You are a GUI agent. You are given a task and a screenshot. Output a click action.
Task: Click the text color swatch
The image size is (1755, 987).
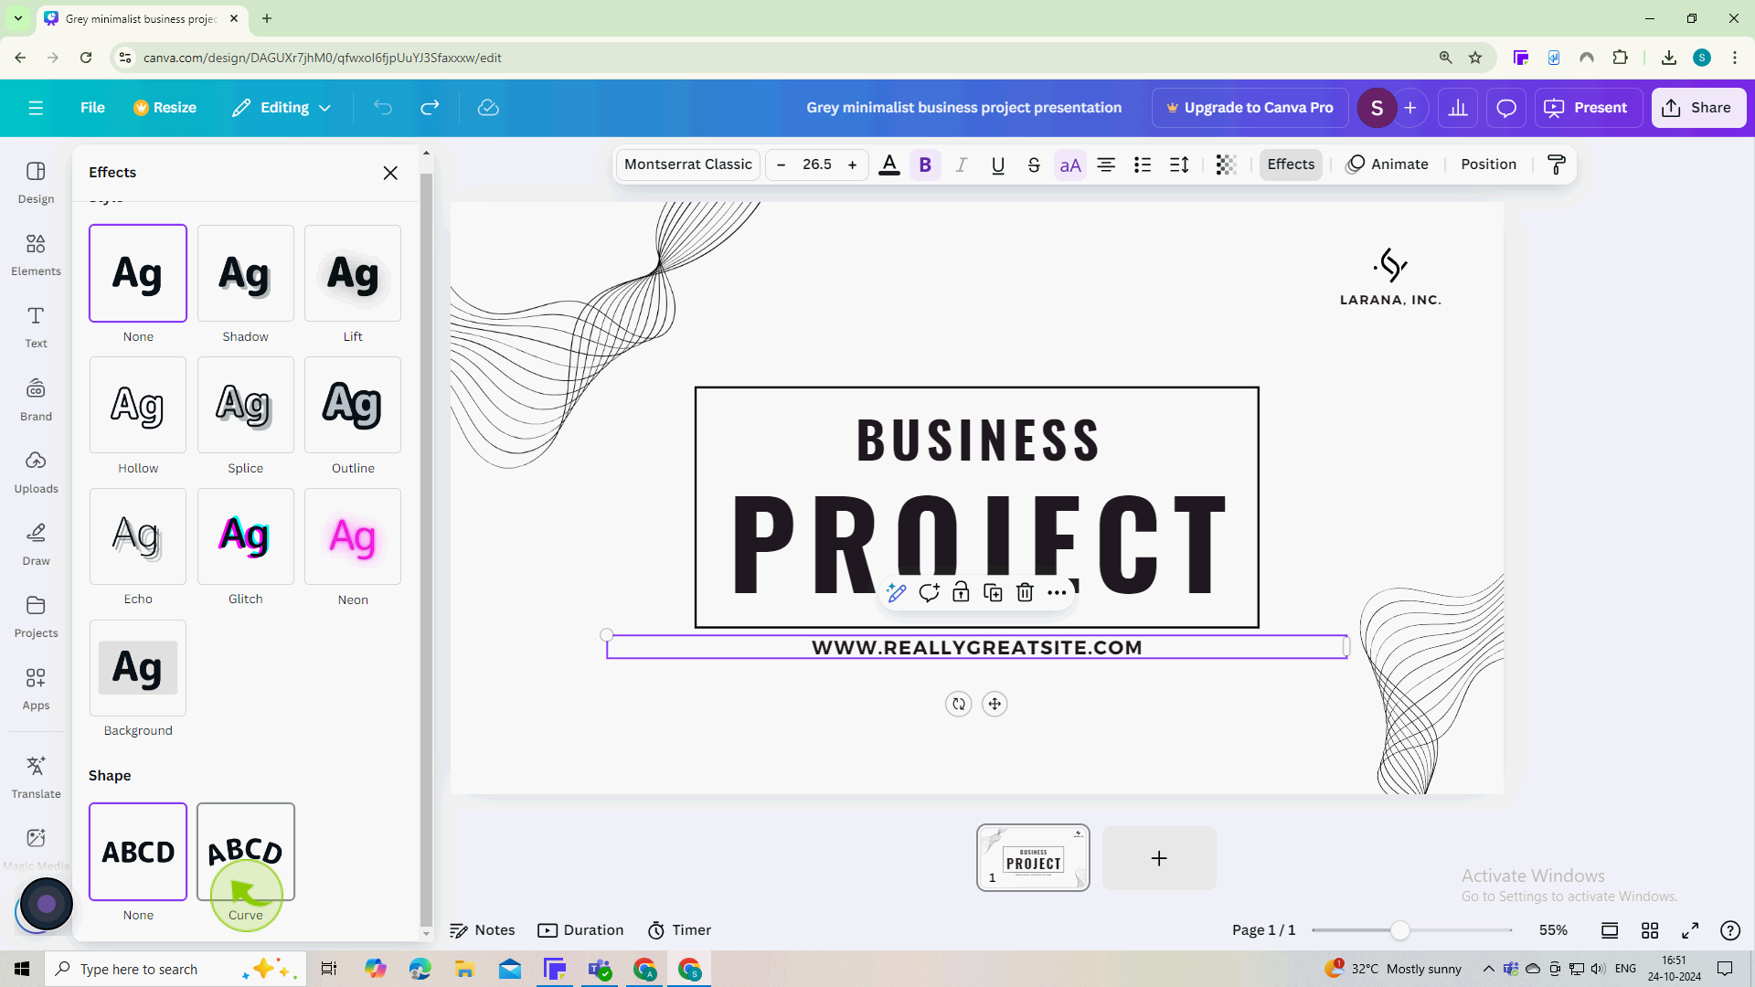[889, 164]
